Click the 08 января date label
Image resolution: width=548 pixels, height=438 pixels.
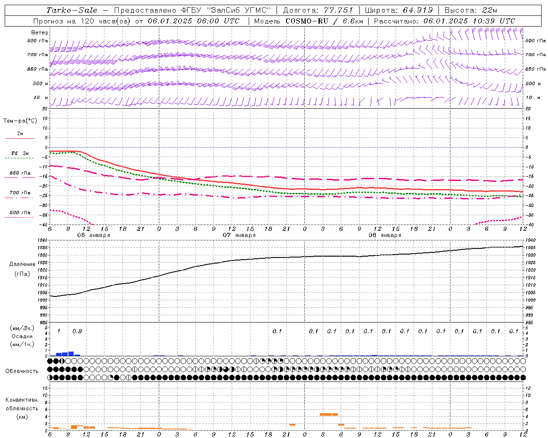tap(384, 235)
